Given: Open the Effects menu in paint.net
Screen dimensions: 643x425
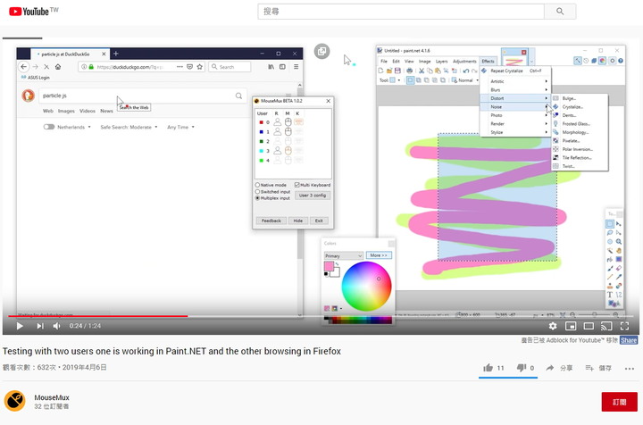Looking at the screenshot, I should coord(488,61).
